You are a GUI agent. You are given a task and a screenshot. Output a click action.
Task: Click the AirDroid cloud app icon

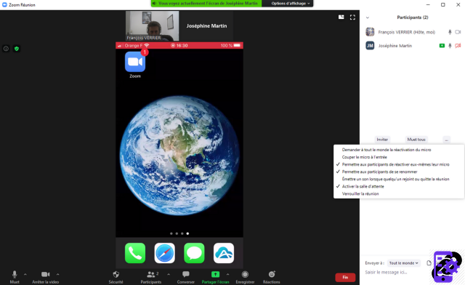(x=224, y=253)
